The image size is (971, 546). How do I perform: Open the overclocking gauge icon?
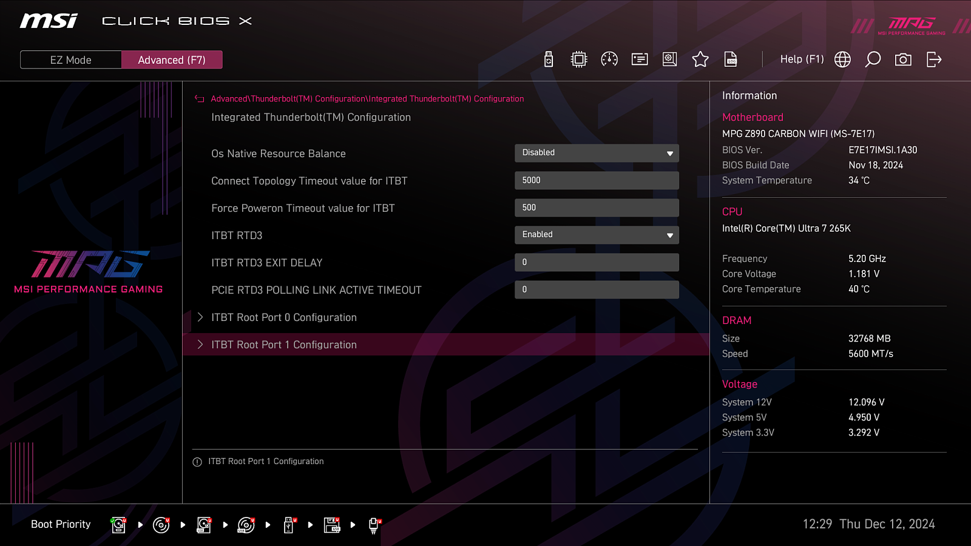point(609,59)
